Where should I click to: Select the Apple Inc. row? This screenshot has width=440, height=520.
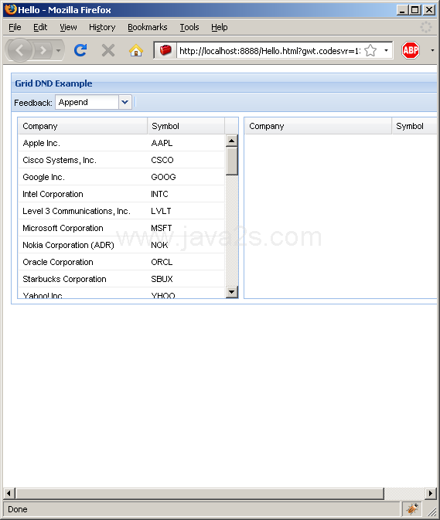pyautogui.click(x=121, y=143)
